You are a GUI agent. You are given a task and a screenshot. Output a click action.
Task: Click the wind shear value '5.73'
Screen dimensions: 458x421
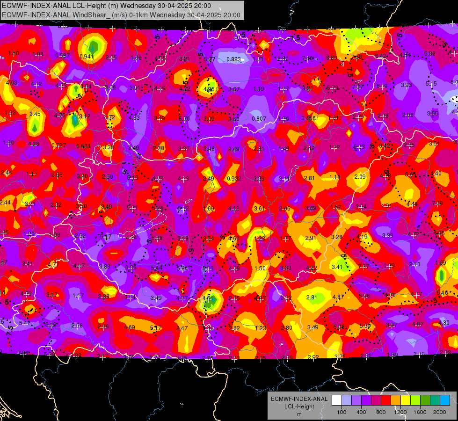(x=333, y=87)
